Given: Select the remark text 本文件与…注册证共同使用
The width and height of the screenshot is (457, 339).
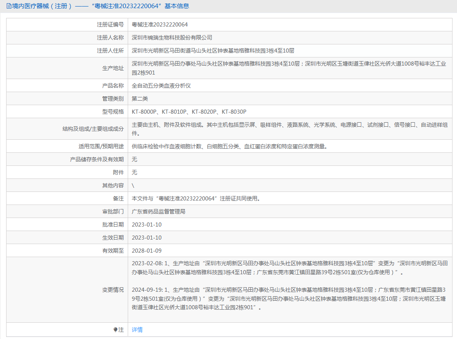Looking at the screenshot, I should (x=196, y=198).
